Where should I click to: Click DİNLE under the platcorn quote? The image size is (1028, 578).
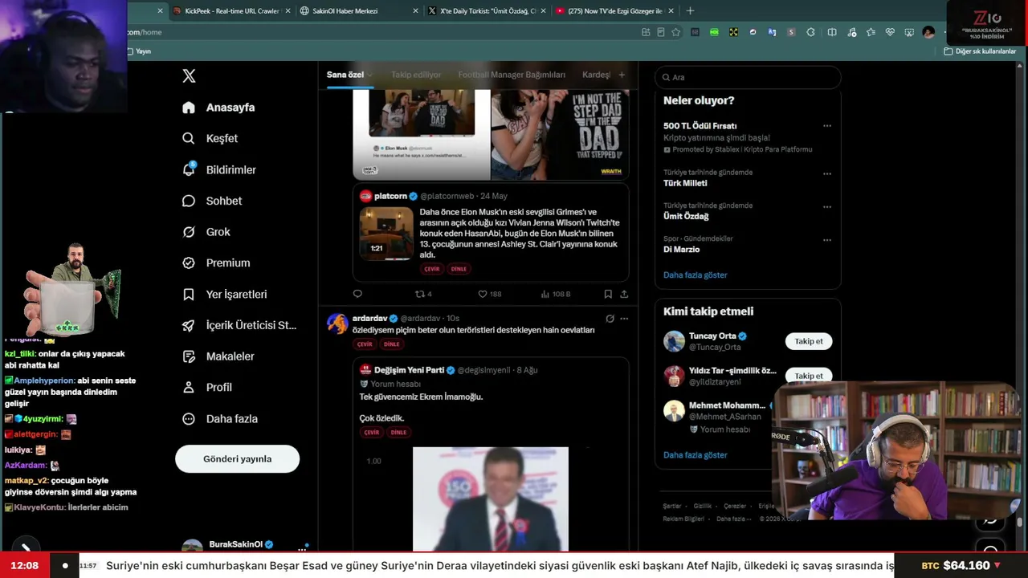[x=459, y=269]
